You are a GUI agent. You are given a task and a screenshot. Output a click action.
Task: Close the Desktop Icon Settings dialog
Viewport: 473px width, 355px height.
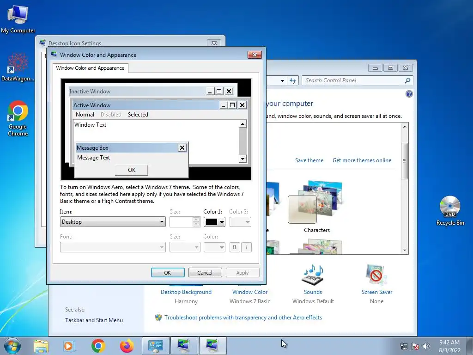click(214, 43)
